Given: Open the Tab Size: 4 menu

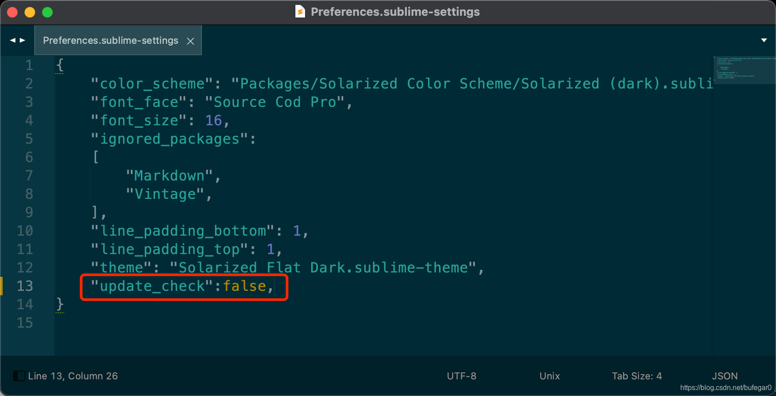Looking at the screenshot, I should click(637, 376).
